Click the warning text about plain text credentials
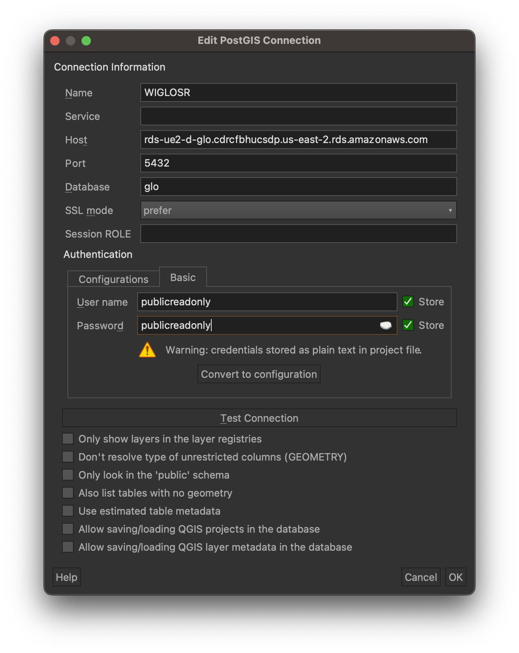Image resolution: width=519 pixels, height=653 pixels. pos(294,350)
